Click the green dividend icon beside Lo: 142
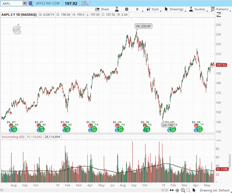Image resolution: width=232 pixels, height=193 pixels. 173,129
